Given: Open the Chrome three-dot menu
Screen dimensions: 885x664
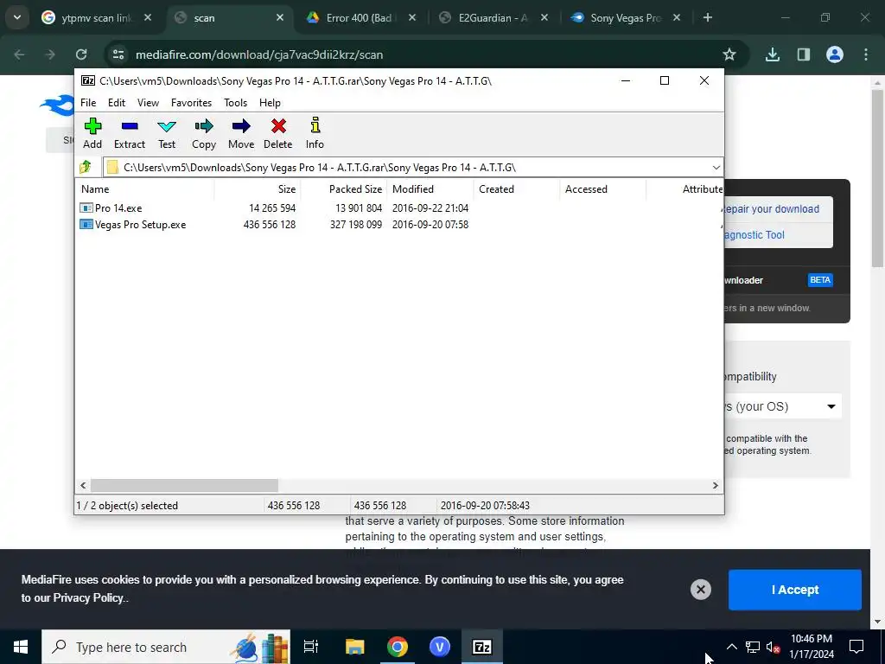Looking at the screenshot, I should point(866,54).
